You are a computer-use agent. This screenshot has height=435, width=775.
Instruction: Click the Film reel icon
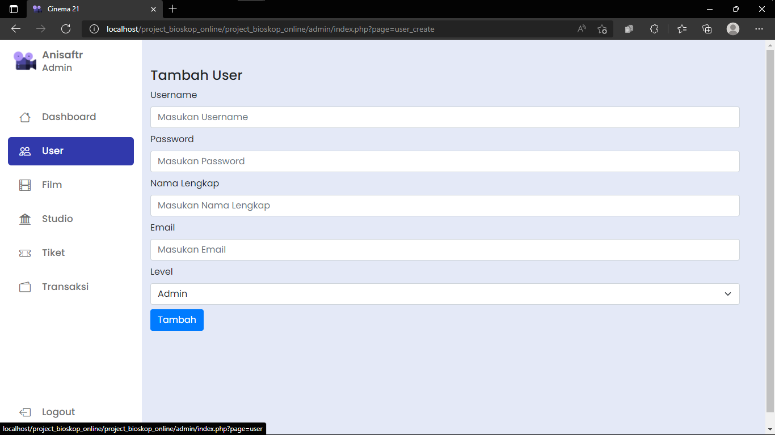tap(25, 185)
